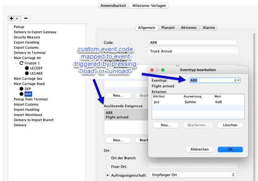The width and height of the screenshot is (258, 181).
Task: Click the search magnifier in Eventtyp field
Action: tap(235, 80)
